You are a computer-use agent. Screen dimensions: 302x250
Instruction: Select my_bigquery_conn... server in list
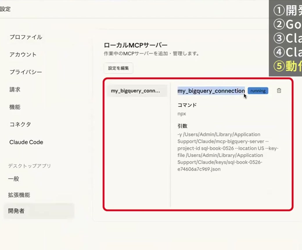[137, 91]
